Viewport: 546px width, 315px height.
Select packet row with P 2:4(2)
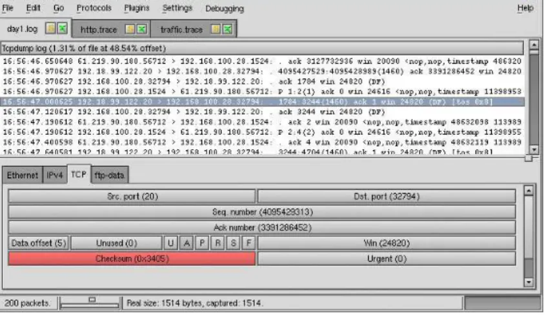click(x=263, y=132)
